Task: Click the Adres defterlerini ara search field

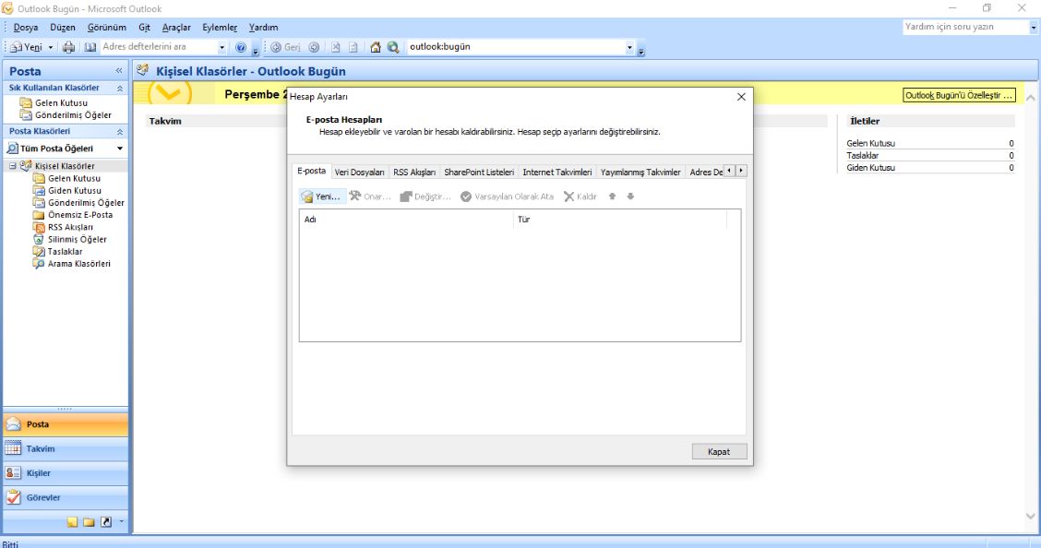Action: (157, 47)
